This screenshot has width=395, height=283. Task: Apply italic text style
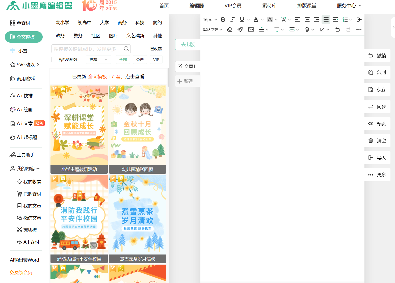pos(232,20)
